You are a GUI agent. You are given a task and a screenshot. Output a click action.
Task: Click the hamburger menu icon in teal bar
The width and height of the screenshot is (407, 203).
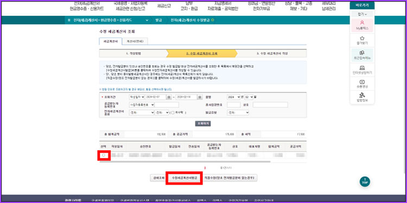(69, 20)
